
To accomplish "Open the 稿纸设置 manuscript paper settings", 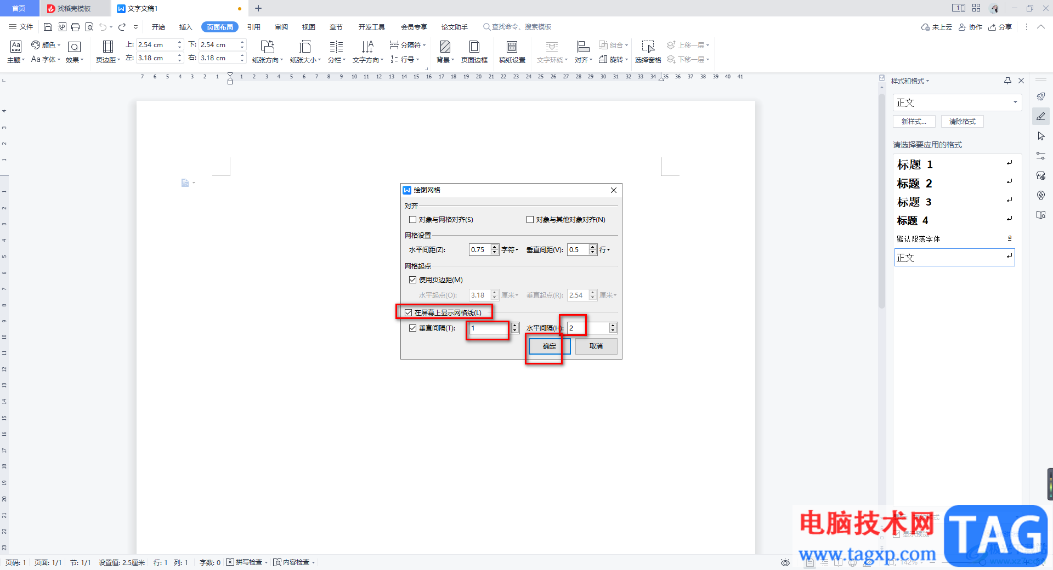I will pyautogui.click(x=512, y=52).
